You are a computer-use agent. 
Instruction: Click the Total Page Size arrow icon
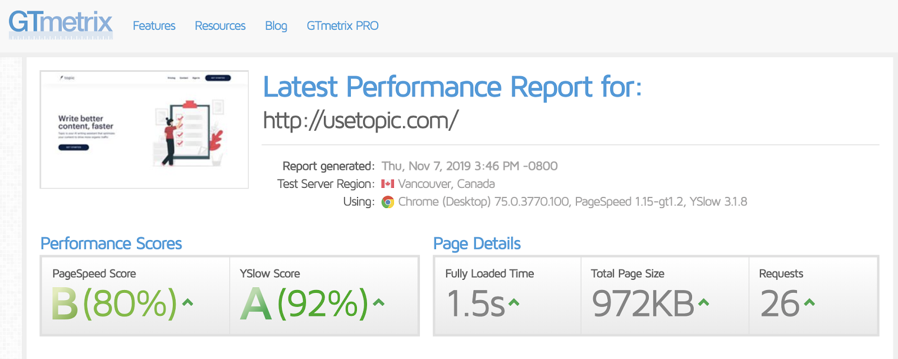click(703, 303)
